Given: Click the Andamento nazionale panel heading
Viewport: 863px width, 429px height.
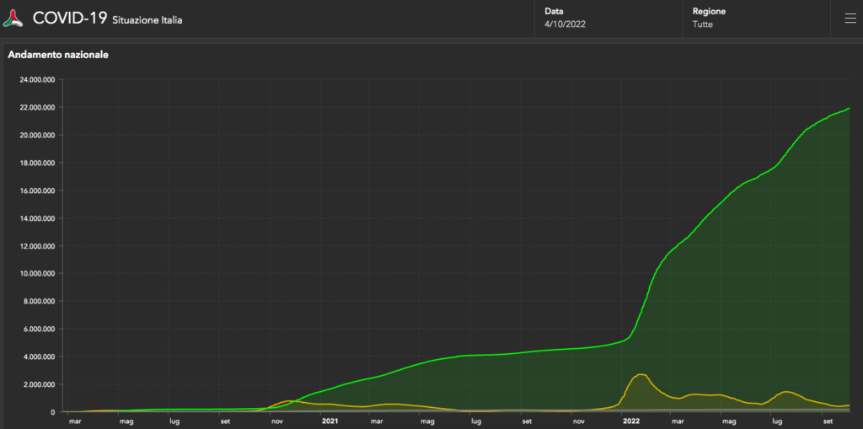Looking at the screenshot, I should (58, 55).
